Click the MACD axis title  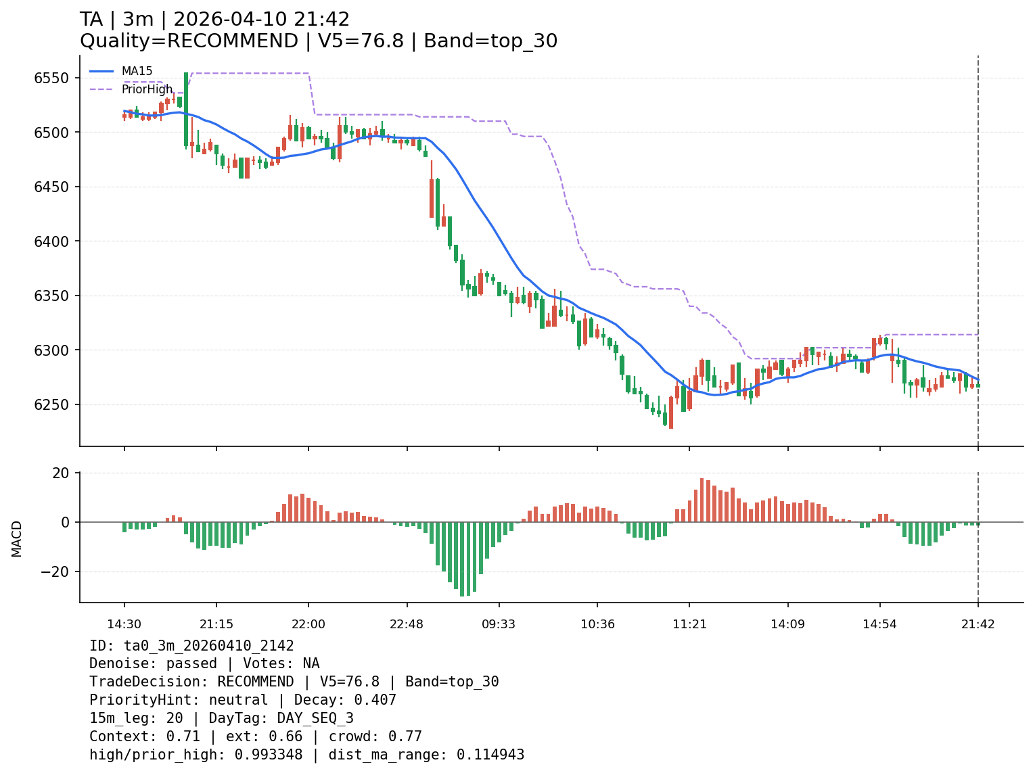17,538
